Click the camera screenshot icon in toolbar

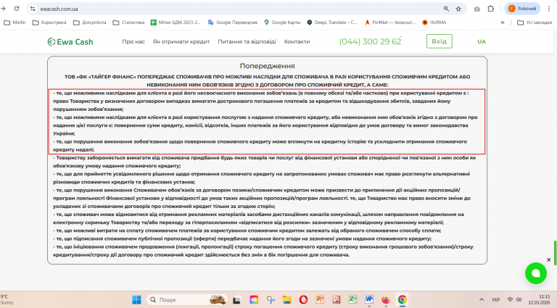pyautogui.click(x=477, y=9)
